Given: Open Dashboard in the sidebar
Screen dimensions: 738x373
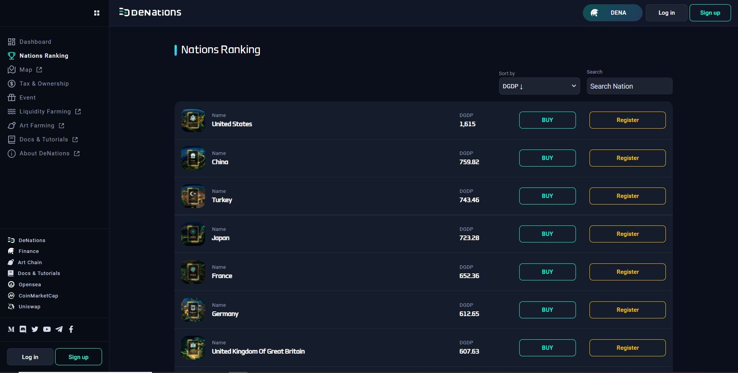Looking at the screenshot, I should (x=35, y=42).
